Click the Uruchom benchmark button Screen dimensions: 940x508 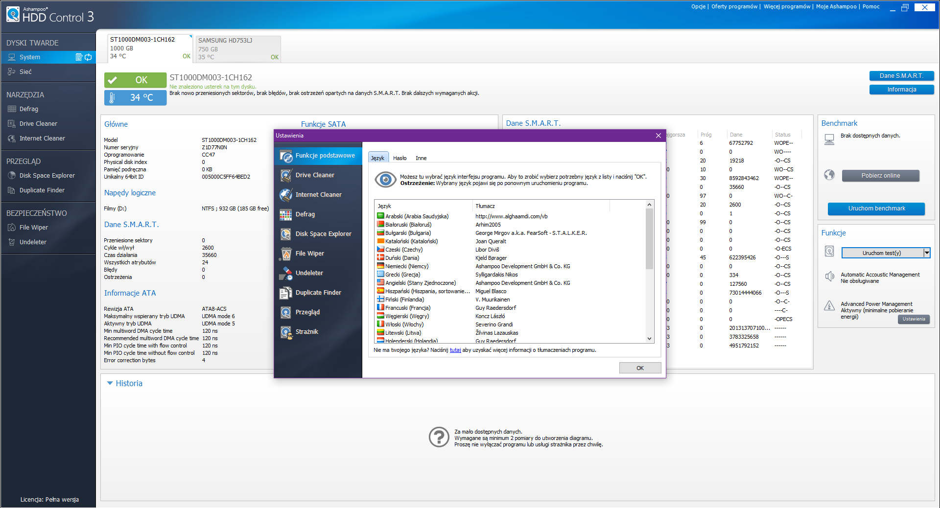(876, 208)
